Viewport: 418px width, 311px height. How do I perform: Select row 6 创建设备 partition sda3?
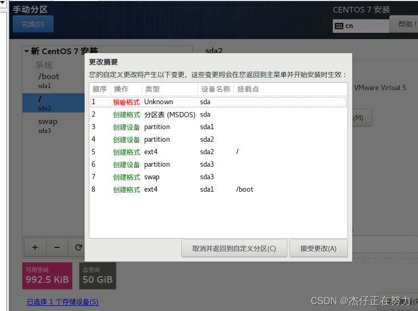(218, 165)
